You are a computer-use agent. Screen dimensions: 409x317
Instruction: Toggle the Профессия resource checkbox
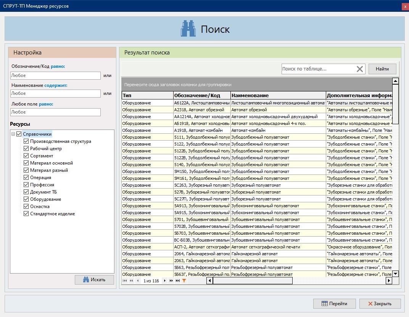[26, 185]
